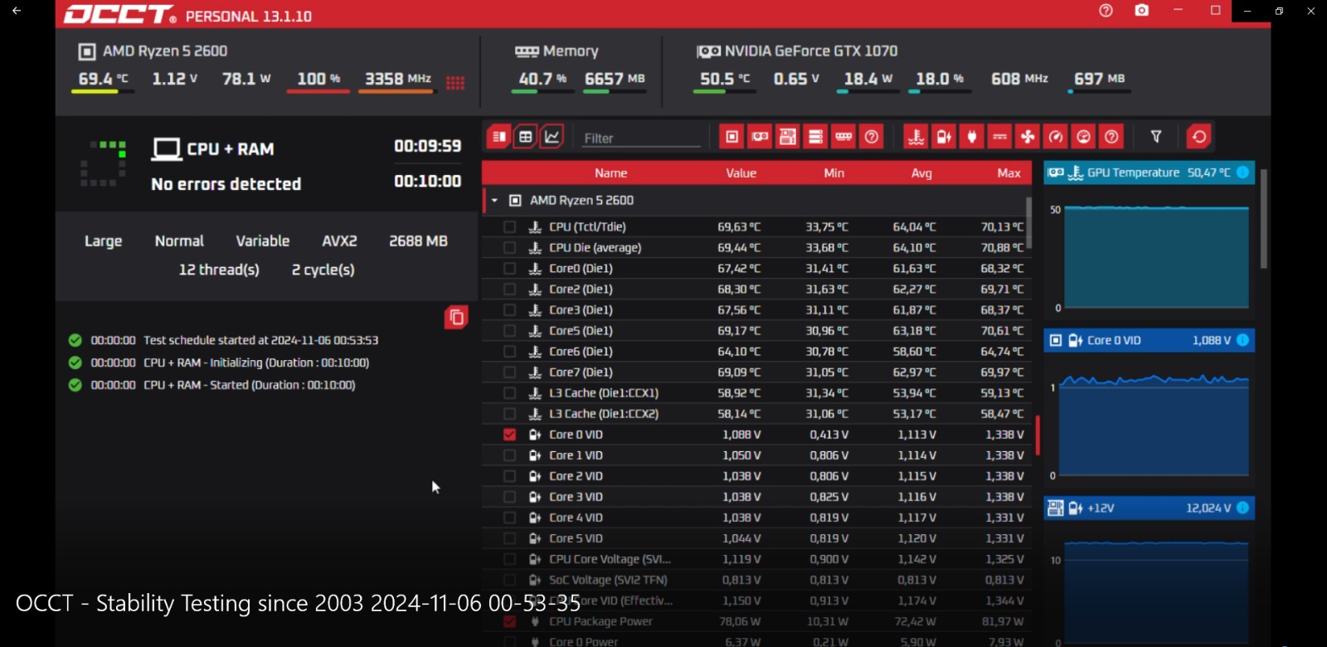Click into the sensor Filter text field

tap(641, 138)
